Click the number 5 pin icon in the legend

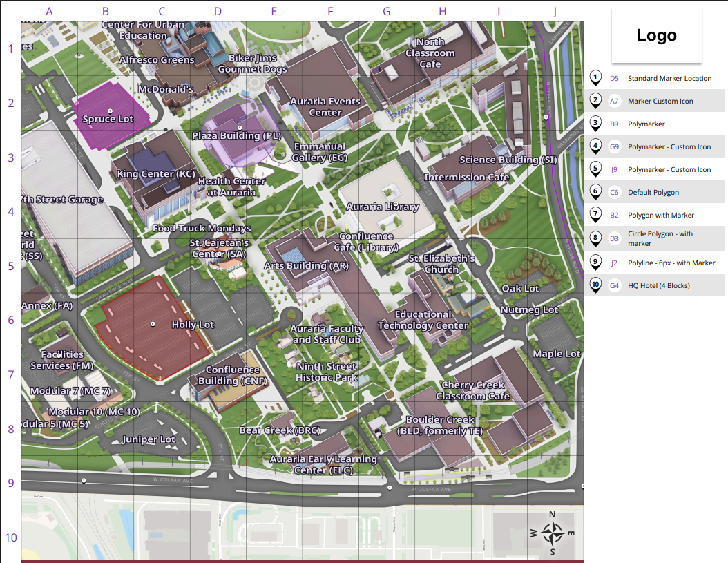pos(595,169)
